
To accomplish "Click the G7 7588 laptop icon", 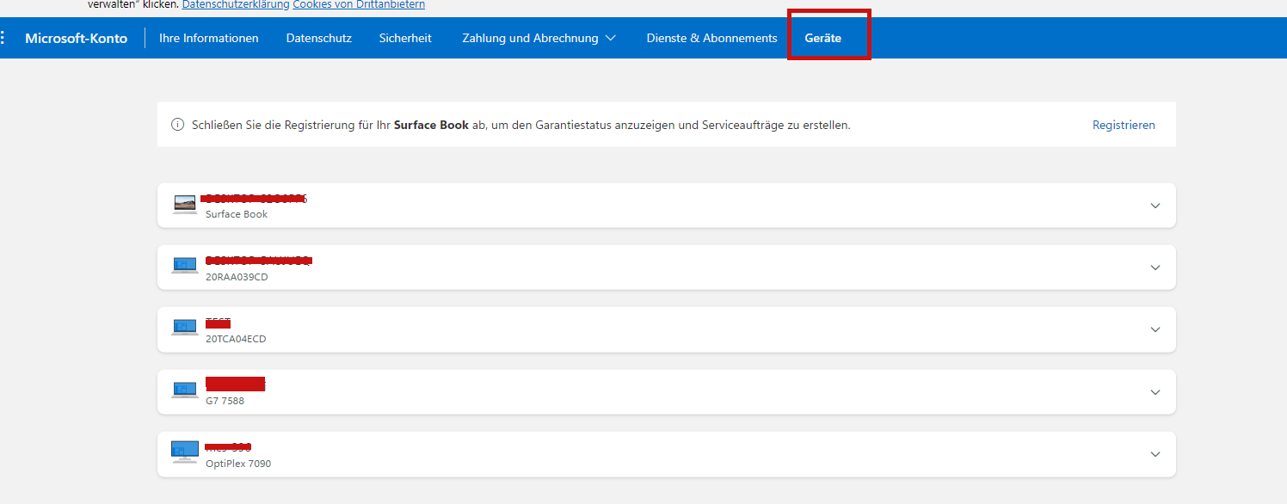I will pos(185,390).
